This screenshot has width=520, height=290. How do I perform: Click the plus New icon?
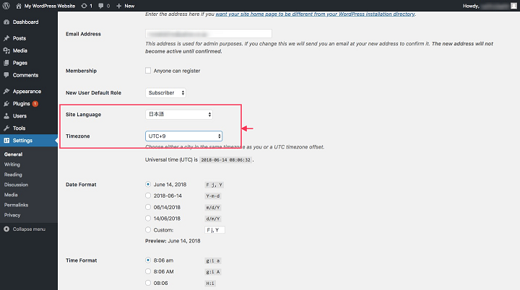[x=118, y=6]
